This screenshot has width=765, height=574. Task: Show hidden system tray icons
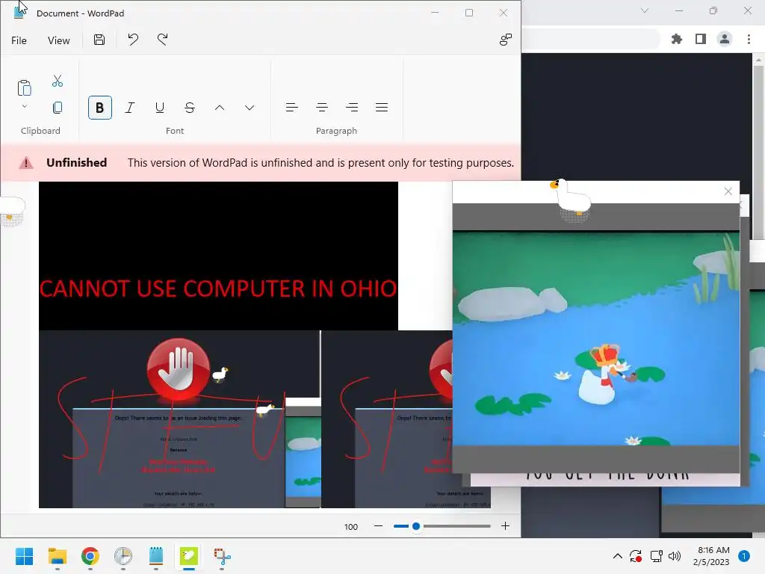tap(617, 556)
